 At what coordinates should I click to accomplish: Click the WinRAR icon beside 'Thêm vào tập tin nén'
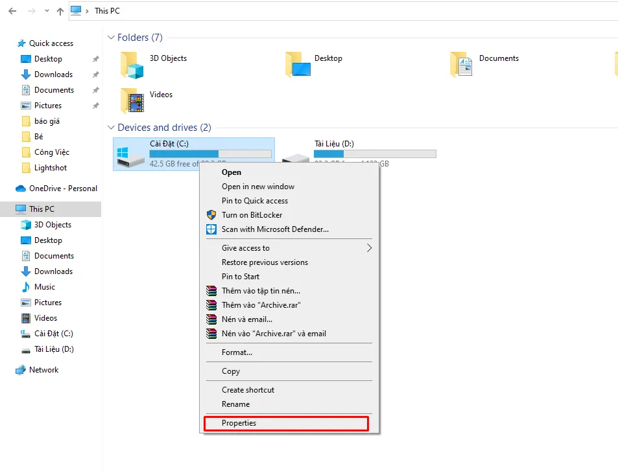[211, 291]
